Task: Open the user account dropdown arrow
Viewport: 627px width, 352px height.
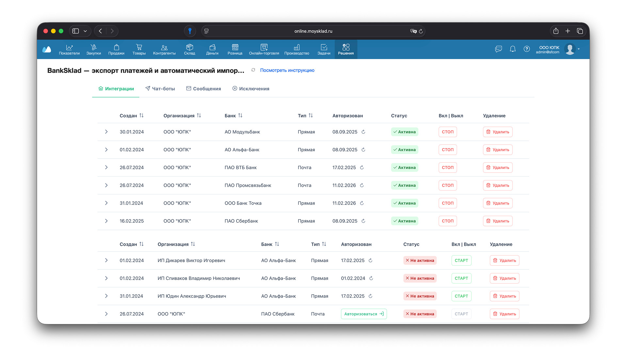Action: pos(579,49)
